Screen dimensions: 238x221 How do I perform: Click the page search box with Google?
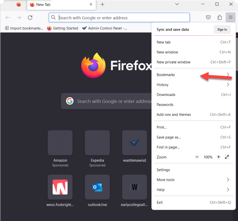(x=106, y=101)
